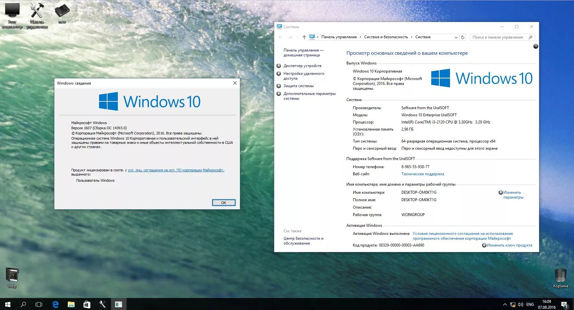Image resolution: width=574 pixels, height=310 pixels.
Task: Select the product code 00329-00000-00003-AA690
Action: click(x=401, y=245)
